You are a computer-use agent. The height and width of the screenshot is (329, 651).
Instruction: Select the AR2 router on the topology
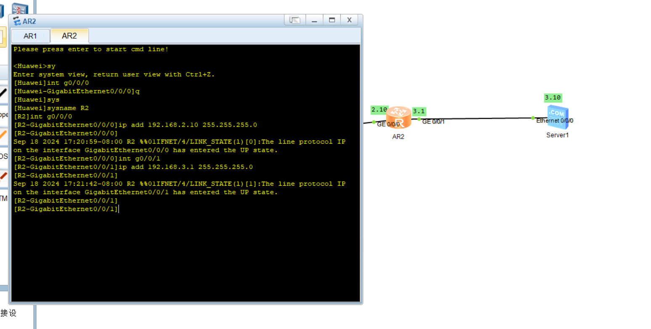398,118
